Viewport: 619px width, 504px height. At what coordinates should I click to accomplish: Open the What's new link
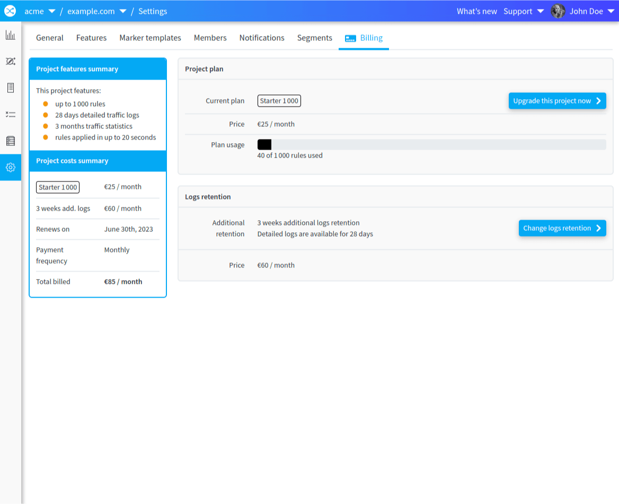pos(476,11)
